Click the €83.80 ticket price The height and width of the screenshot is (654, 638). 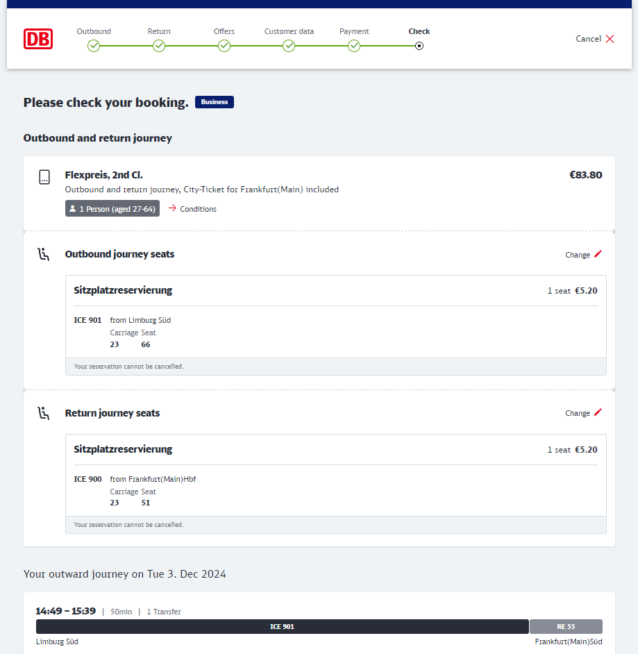coord(586,175)
